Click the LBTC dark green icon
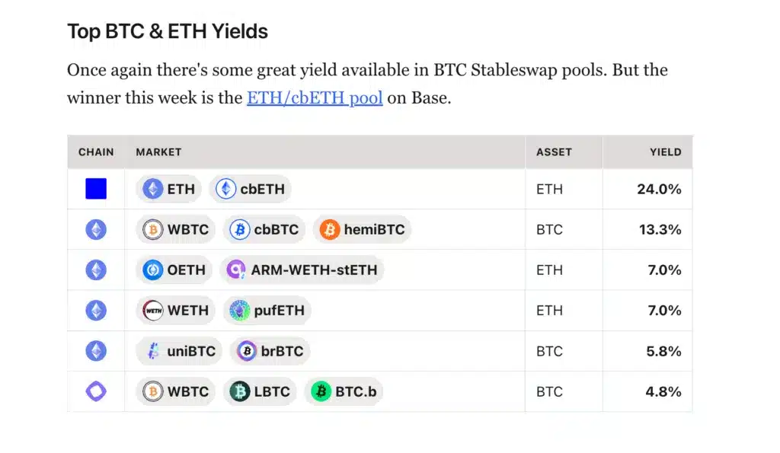The image size is (780, 453). pyautogui.click(x=240, y=391)
